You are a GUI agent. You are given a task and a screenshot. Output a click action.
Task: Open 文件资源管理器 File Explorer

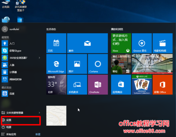click(21, 113)
